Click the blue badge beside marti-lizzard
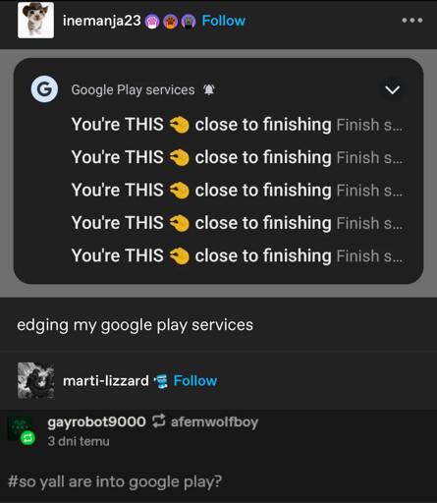Screen dimensions: 437x503 [x=161, y=381]
